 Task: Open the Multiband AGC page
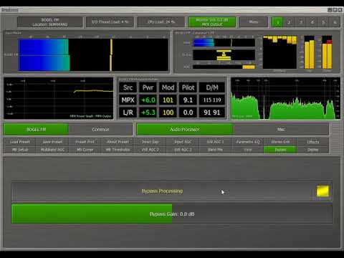[52, 150]
